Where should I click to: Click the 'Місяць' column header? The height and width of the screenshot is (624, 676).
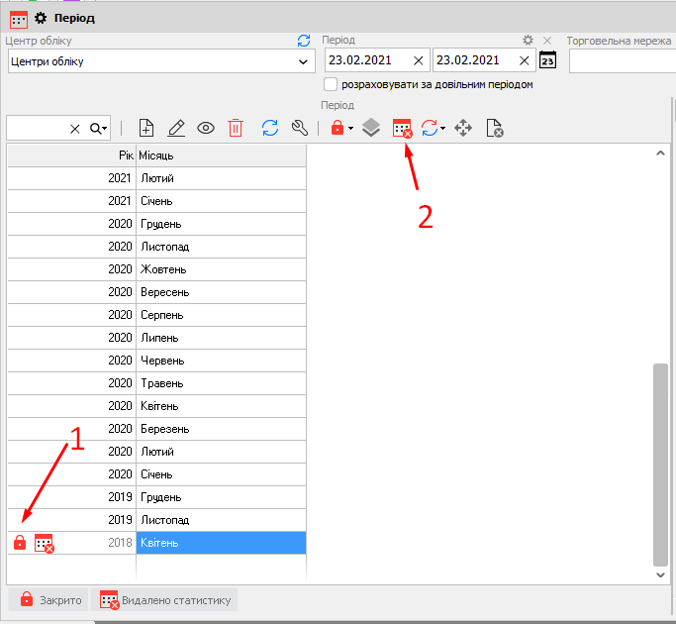(220, 156)
